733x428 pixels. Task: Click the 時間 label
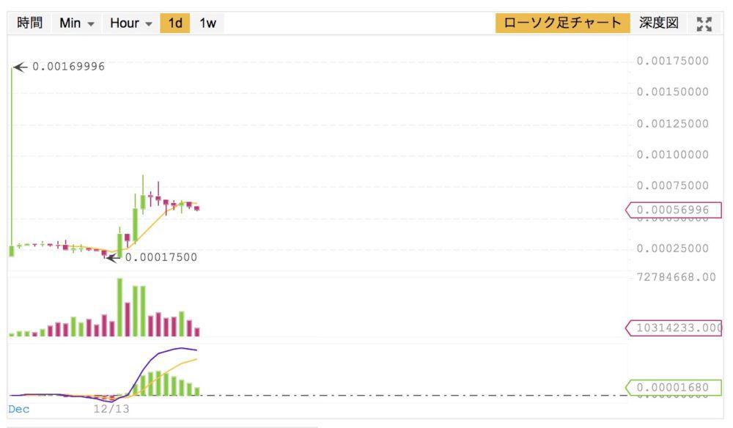29,23
